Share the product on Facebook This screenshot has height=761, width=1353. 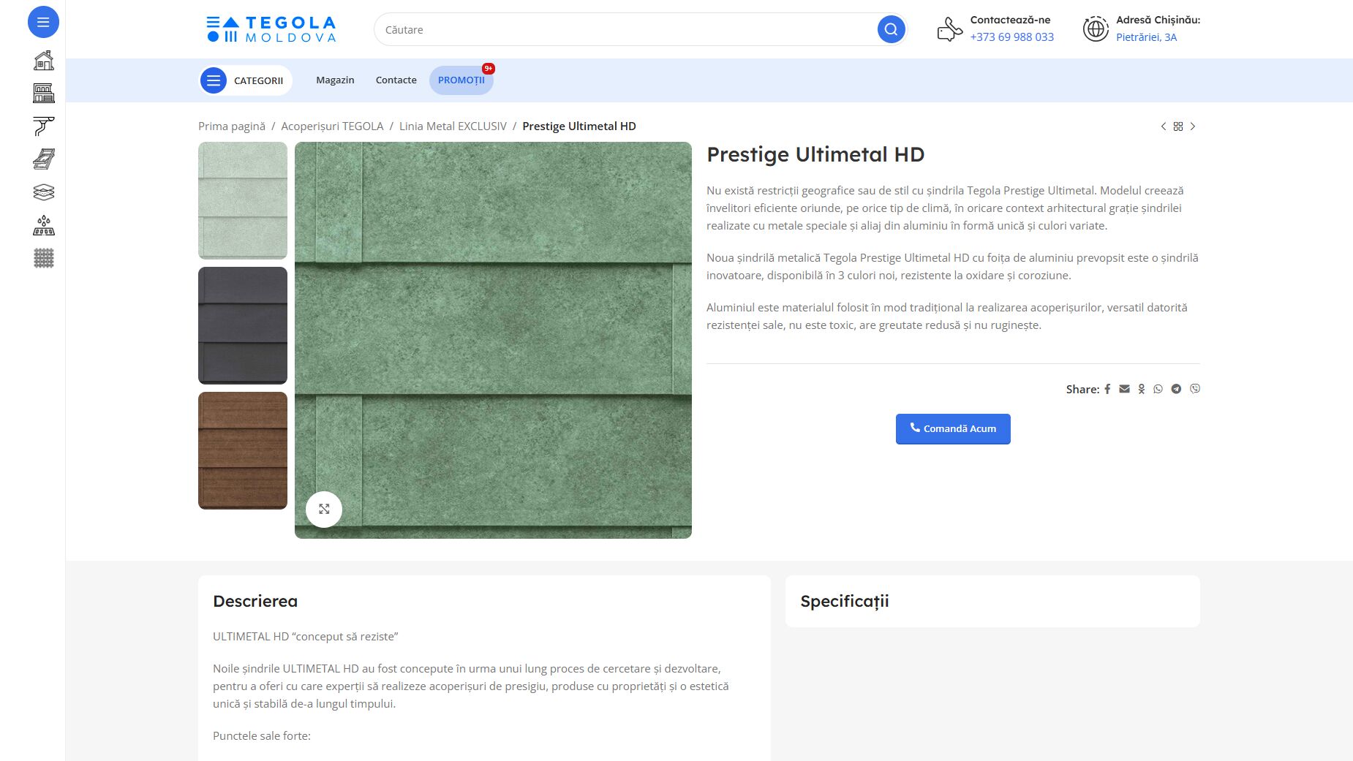tap(1107, 389)
